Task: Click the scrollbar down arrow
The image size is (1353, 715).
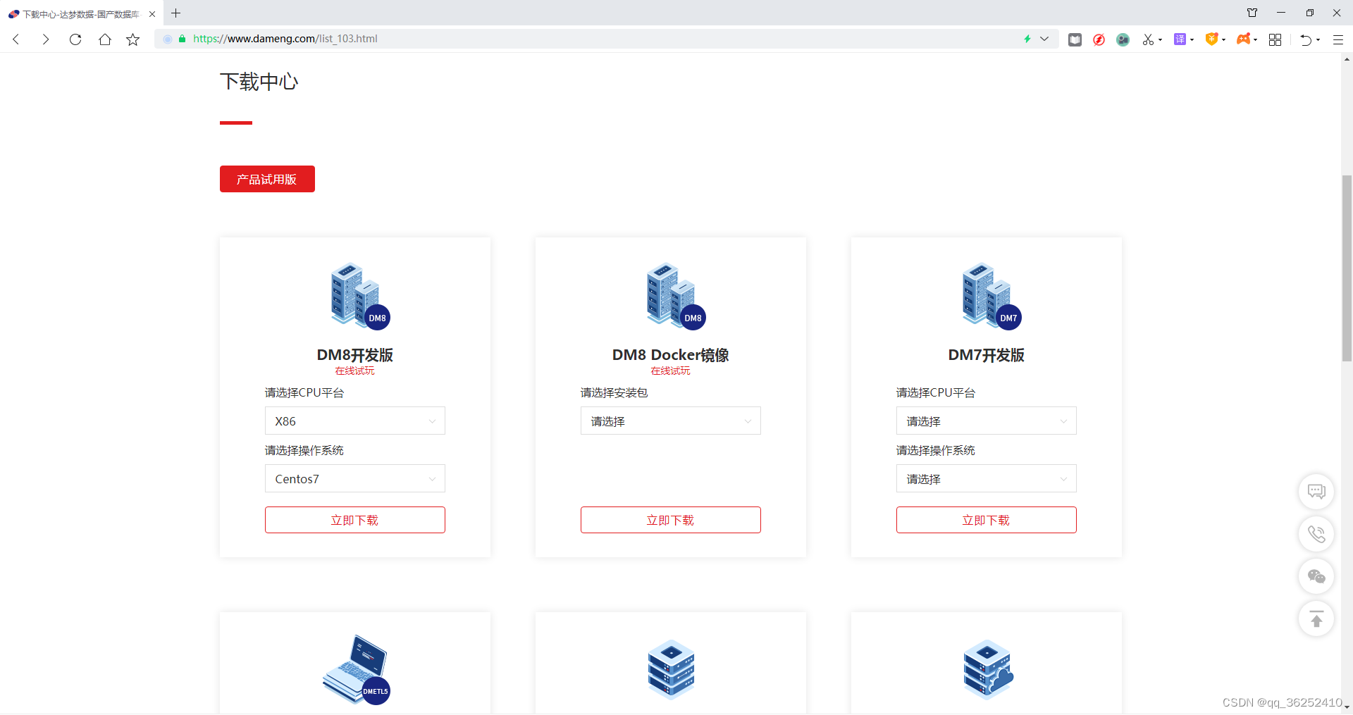Action: tap(1347, 707)
